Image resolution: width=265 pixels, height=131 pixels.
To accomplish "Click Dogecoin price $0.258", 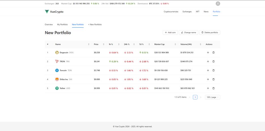I will (x=97, y=53).
